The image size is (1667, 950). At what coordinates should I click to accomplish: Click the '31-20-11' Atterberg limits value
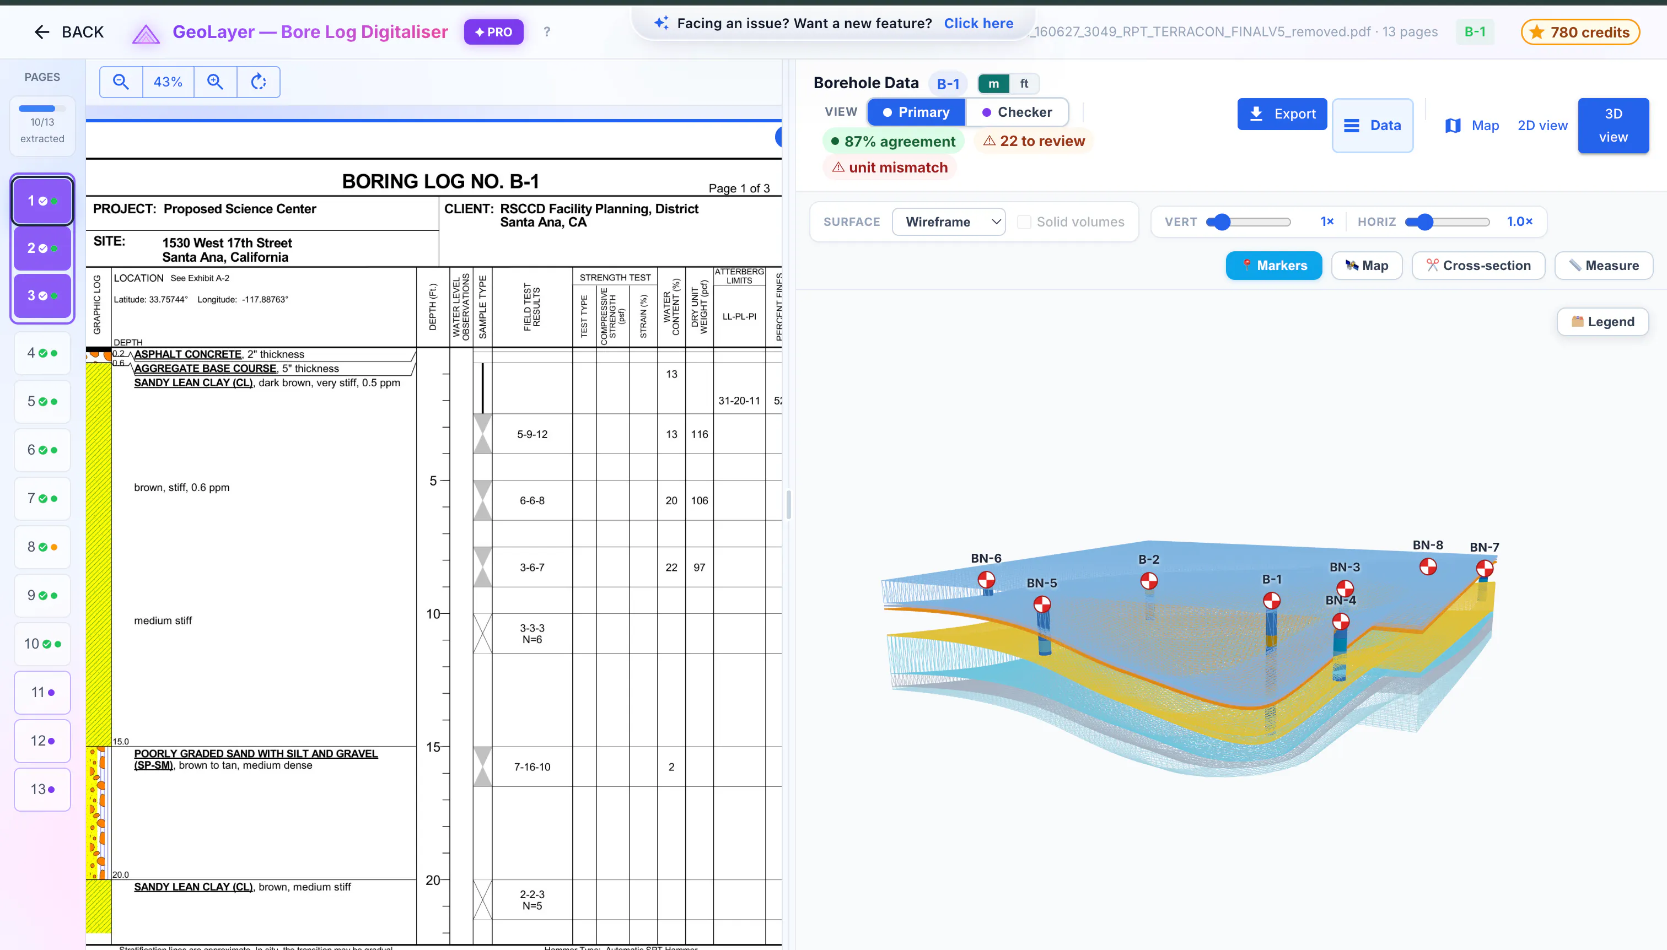[739, 401]
